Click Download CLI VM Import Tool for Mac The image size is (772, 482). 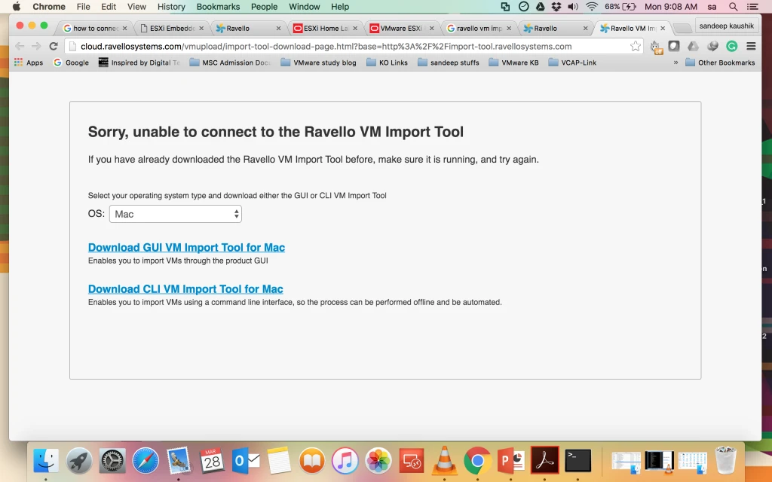[185, 289]
